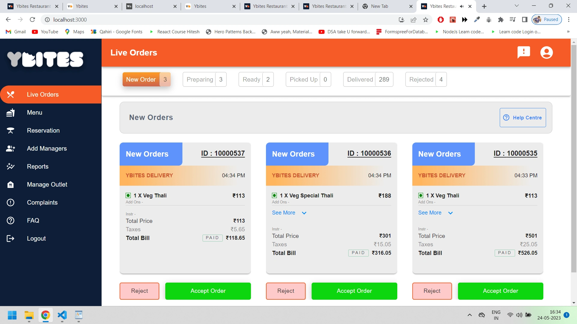Accept order ID 10000537
This screenshot has width=577, height=324.
(x=208, y=291)
